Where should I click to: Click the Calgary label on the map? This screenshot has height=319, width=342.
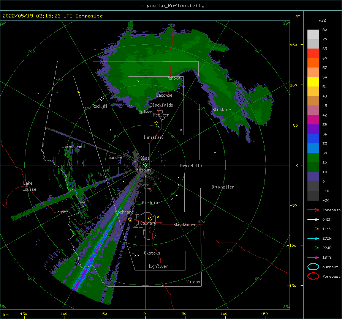148,223
